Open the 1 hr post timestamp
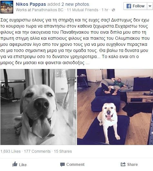Viewport: 153px width, 171px height. [105, 10]
